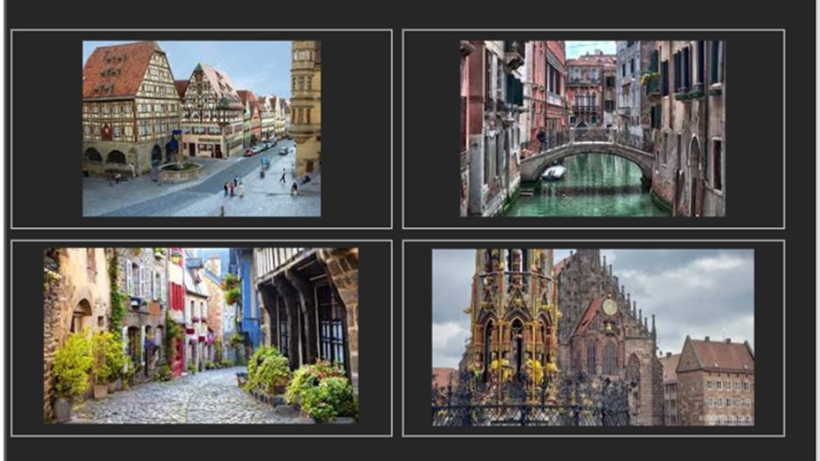Click the parked cars along the town street
The width and height of the screenshot is (820, 461).
[x=263, y=149]
